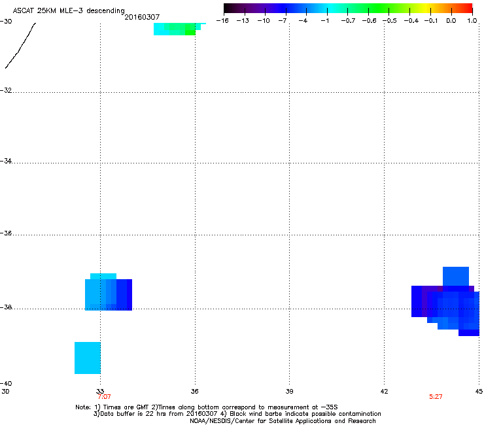Image resolution: width=484 pixels, height=425 pixels.
Task: Click the red 5:27 swath time
Action: [436, 397]
